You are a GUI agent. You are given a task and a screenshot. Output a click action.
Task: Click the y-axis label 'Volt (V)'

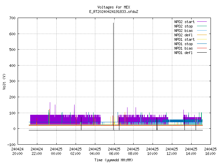(x=4, y=81)
